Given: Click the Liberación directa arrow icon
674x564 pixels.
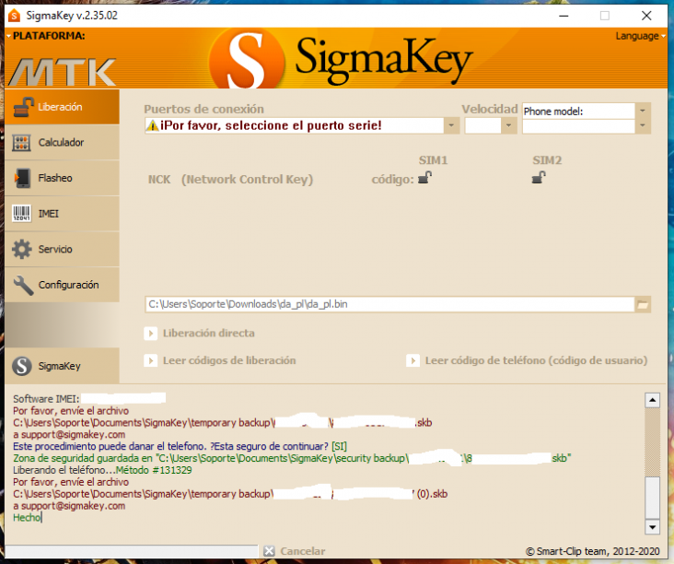Looking at the screenshot, I should coord(150,334).
